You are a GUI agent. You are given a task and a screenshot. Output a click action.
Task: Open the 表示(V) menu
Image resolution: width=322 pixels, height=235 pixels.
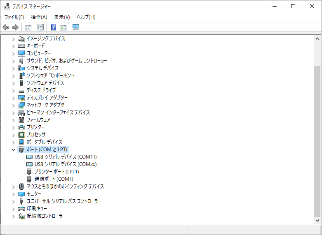coord(62,17)
